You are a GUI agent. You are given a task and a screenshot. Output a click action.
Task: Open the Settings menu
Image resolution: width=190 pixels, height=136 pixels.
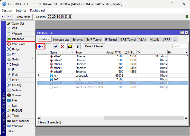click(x=21, y=11)
